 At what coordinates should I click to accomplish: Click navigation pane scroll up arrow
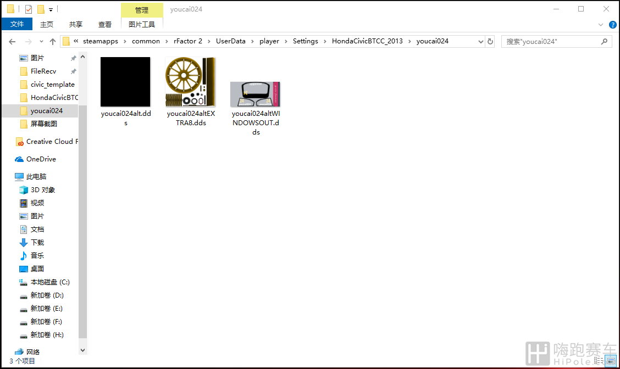82,57
